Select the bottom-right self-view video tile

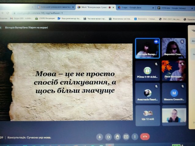pos(174,116)
